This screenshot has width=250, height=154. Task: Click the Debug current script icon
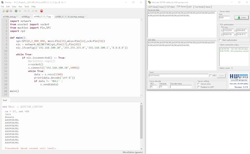pos(20,11)
